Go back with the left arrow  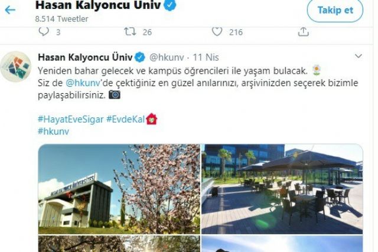pos(10,10)
